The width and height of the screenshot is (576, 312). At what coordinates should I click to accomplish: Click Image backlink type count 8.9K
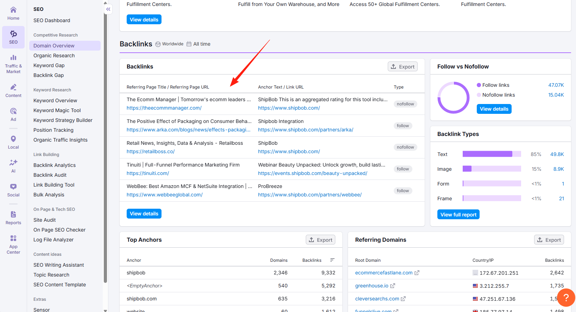point(558,169)
